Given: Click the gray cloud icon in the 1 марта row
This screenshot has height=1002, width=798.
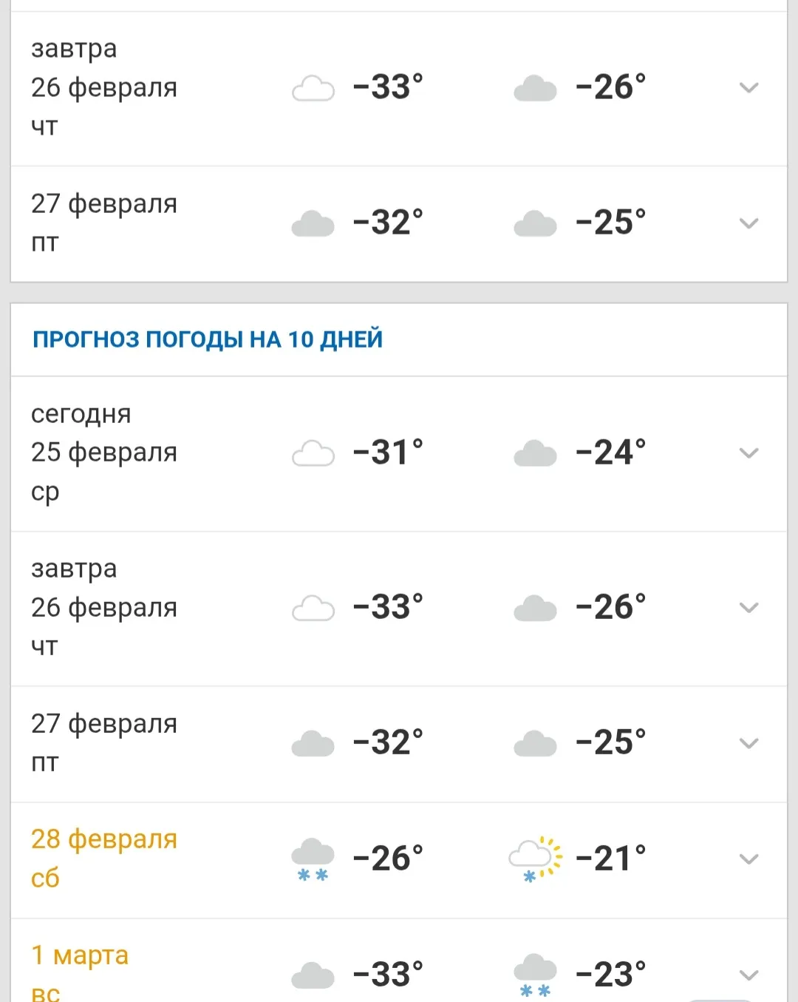Looking at the screenshot, I should (313, 975).
